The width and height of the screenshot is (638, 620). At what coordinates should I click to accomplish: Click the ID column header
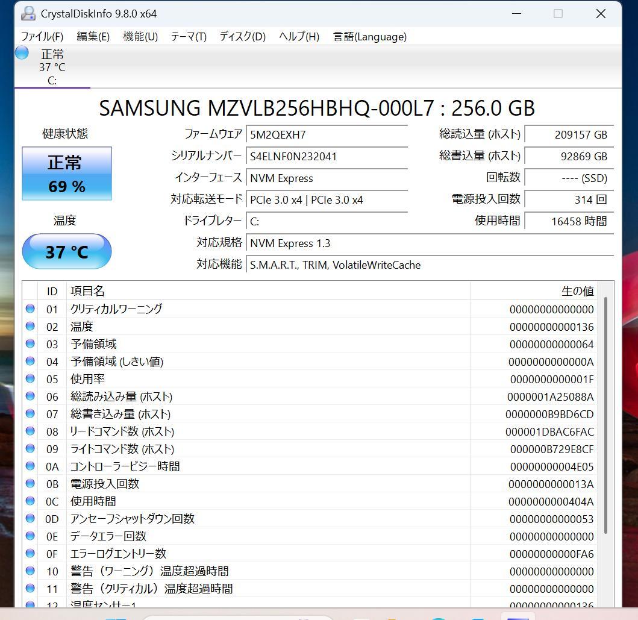52,291
